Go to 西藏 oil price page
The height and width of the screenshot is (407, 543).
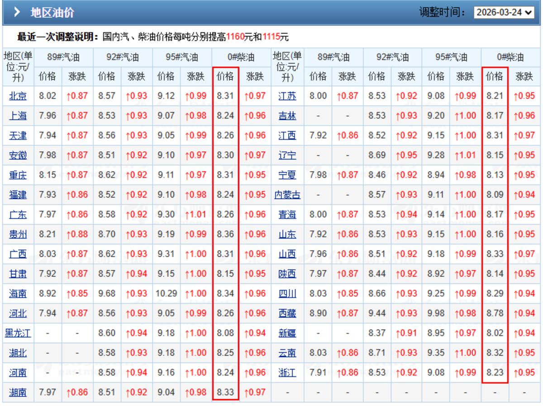click(287, 313)
